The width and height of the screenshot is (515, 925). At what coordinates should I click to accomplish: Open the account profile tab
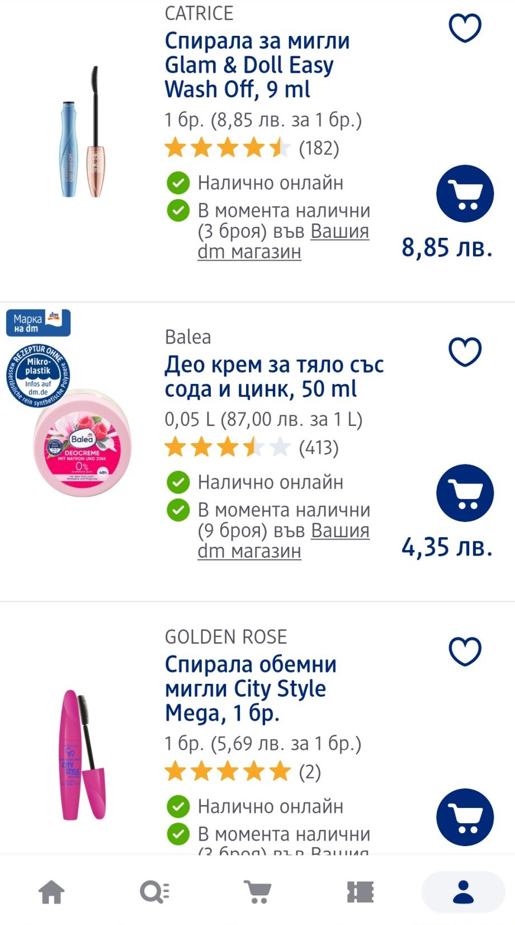click(x=463, y=891)
